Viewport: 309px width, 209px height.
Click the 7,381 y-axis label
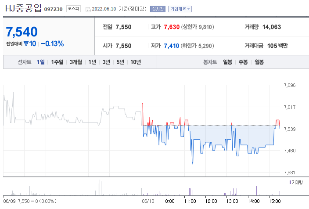290,173
